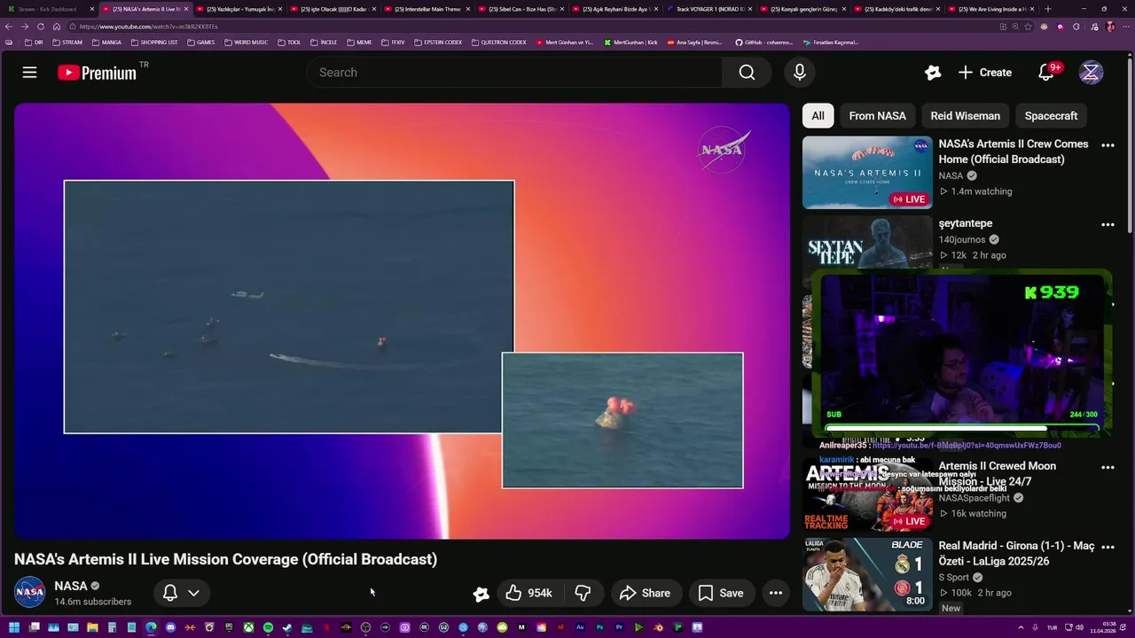Click sparkle Ask button left of like
The image size is (1135, 638).
pos(481,594)
